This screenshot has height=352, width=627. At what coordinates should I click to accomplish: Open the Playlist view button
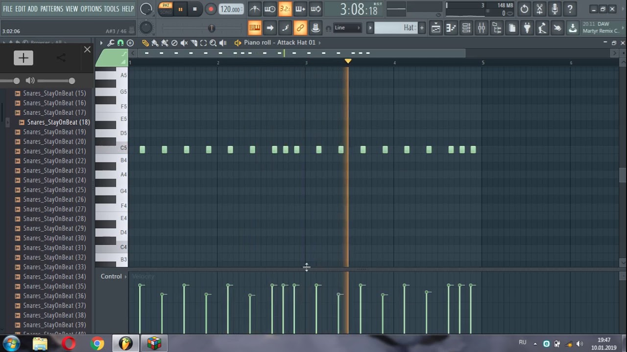436,28
